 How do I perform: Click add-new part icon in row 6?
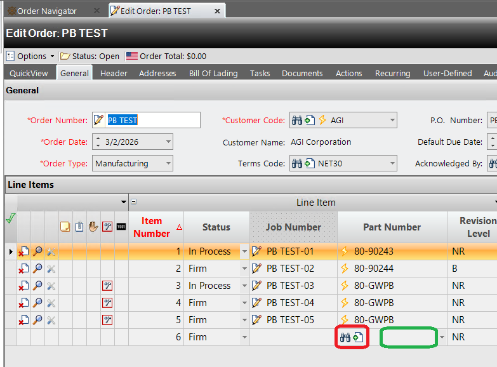tap(359, 337)
